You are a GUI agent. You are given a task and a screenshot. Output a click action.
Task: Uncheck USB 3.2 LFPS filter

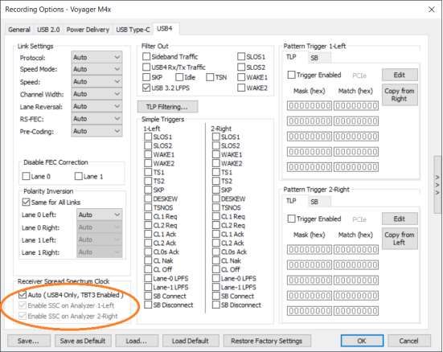tap(146, 88)
